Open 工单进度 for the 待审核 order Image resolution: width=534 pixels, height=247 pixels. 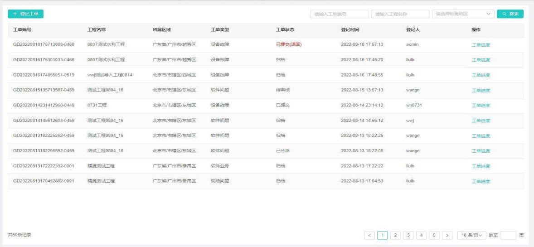(481, 90)
